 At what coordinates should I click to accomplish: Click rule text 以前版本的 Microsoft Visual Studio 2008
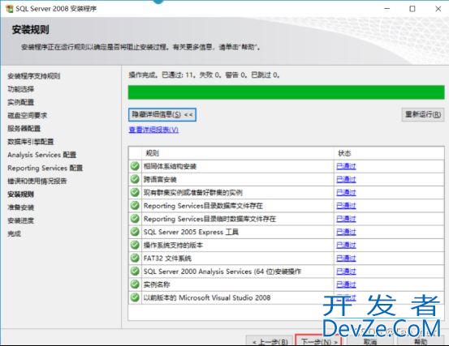click(x=207, y=297)
